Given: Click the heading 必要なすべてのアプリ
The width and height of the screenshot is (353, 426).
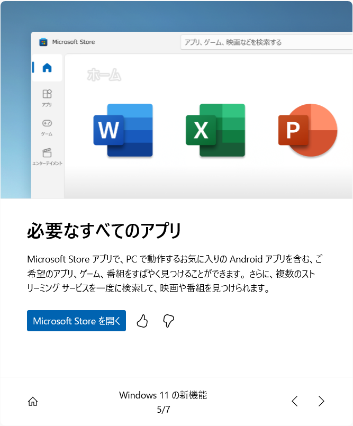Looking at the screenshot, I should coord(104,230).
